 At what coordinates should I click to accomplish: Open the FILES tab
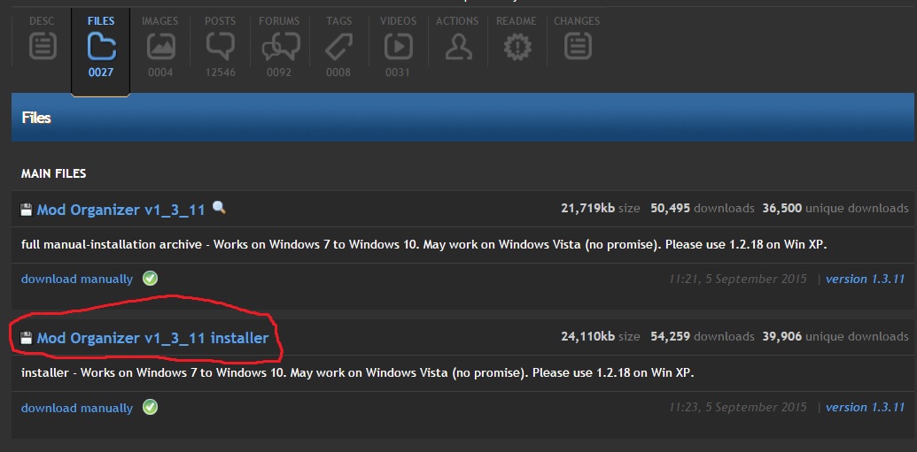pyautogui.click(x=101, y=47)
